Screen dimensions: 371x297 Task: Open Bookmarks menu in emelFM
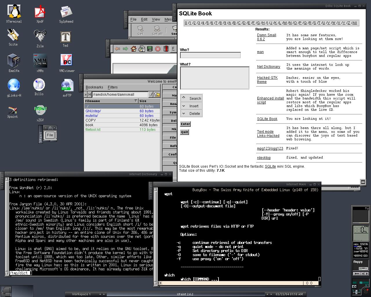[x=94, y=87]
